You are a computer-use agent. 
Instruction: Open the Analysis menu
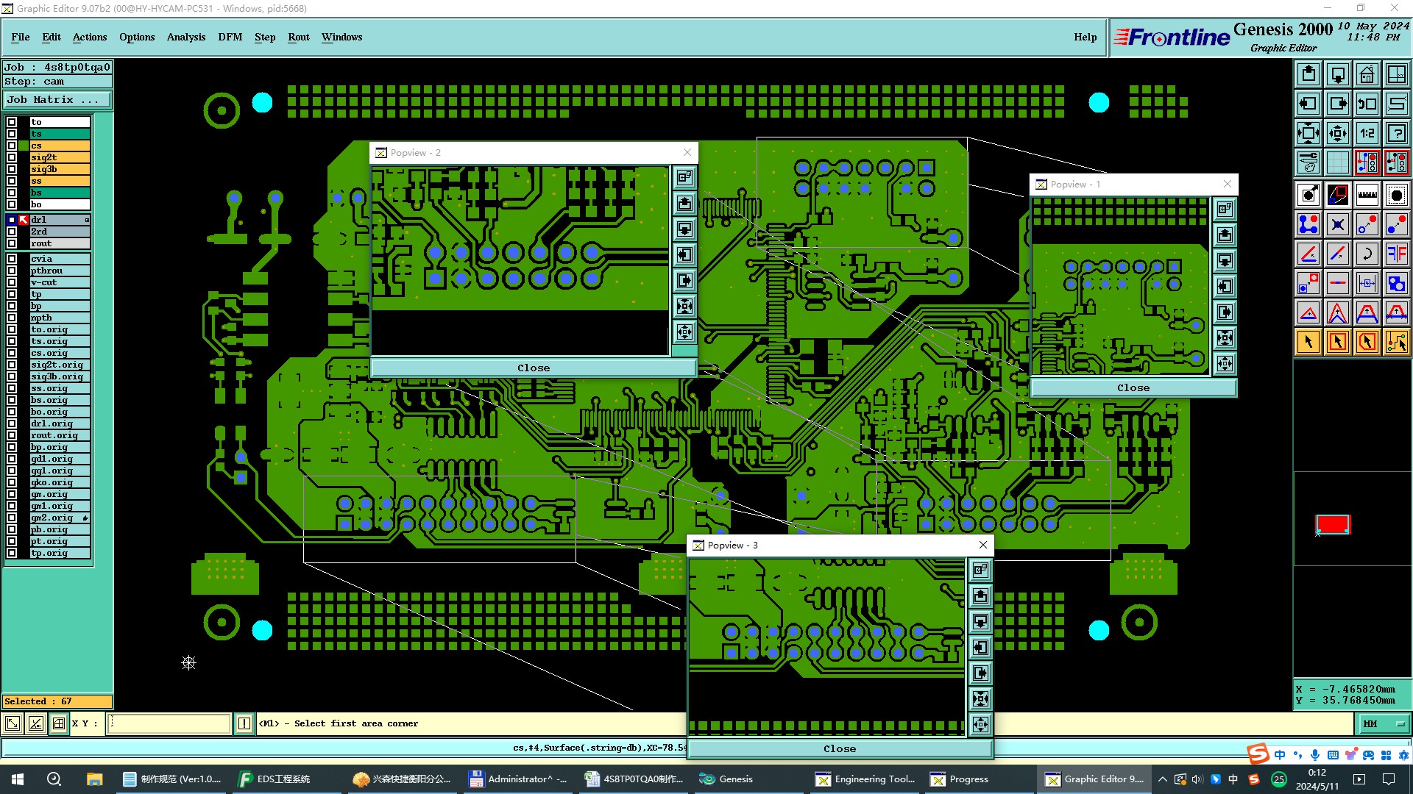(185, 37)
